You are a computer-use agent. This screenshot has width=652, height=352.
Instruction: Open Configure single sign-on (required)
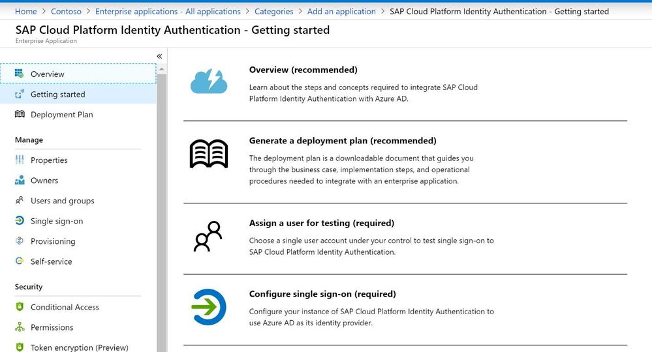point(322,294)
